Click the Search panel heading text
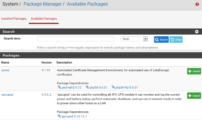Viewport: 202px width, 120px height. [x=9, y=31]
